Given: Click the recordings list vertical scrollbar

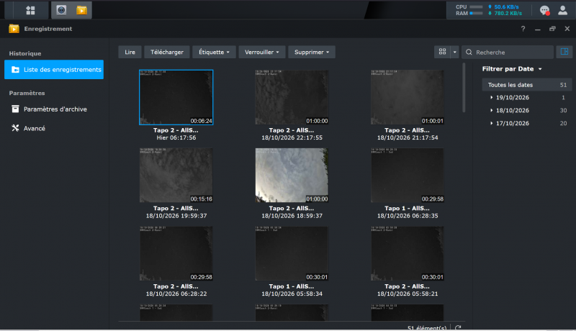Looking at the screenshot, I should coord(464,88).
